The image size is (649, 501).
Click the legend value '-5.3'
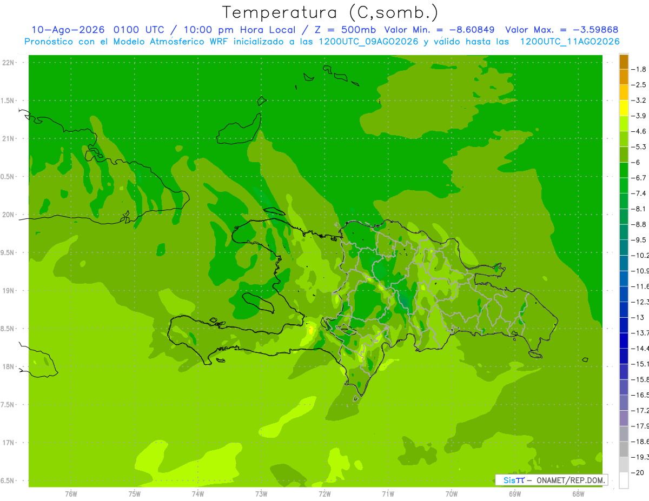click(x=639, y=147)
